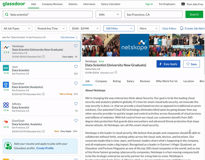Select the Job tab in details

[87, 81]
